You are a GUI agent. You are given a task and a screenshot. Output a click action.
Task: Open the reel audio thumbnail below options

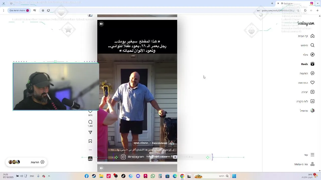90,159
